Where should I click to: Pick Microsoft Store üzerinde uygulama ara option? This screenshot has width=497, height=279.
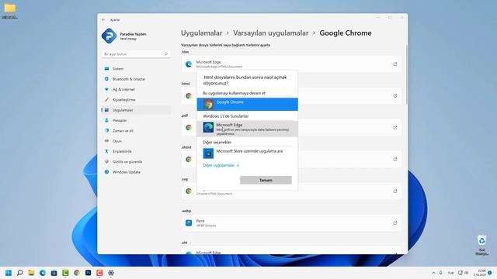click(247, 153)
